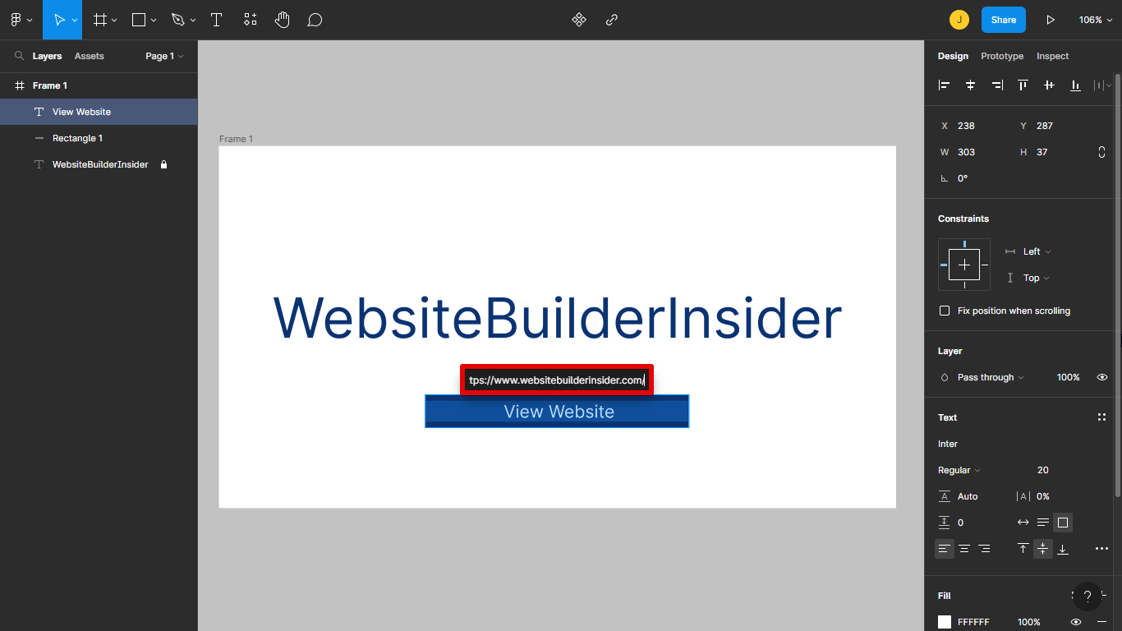Screen dimensions: 1122x631
Task: Open the 106% zoom dropdown
Action: coord(1097,20)
